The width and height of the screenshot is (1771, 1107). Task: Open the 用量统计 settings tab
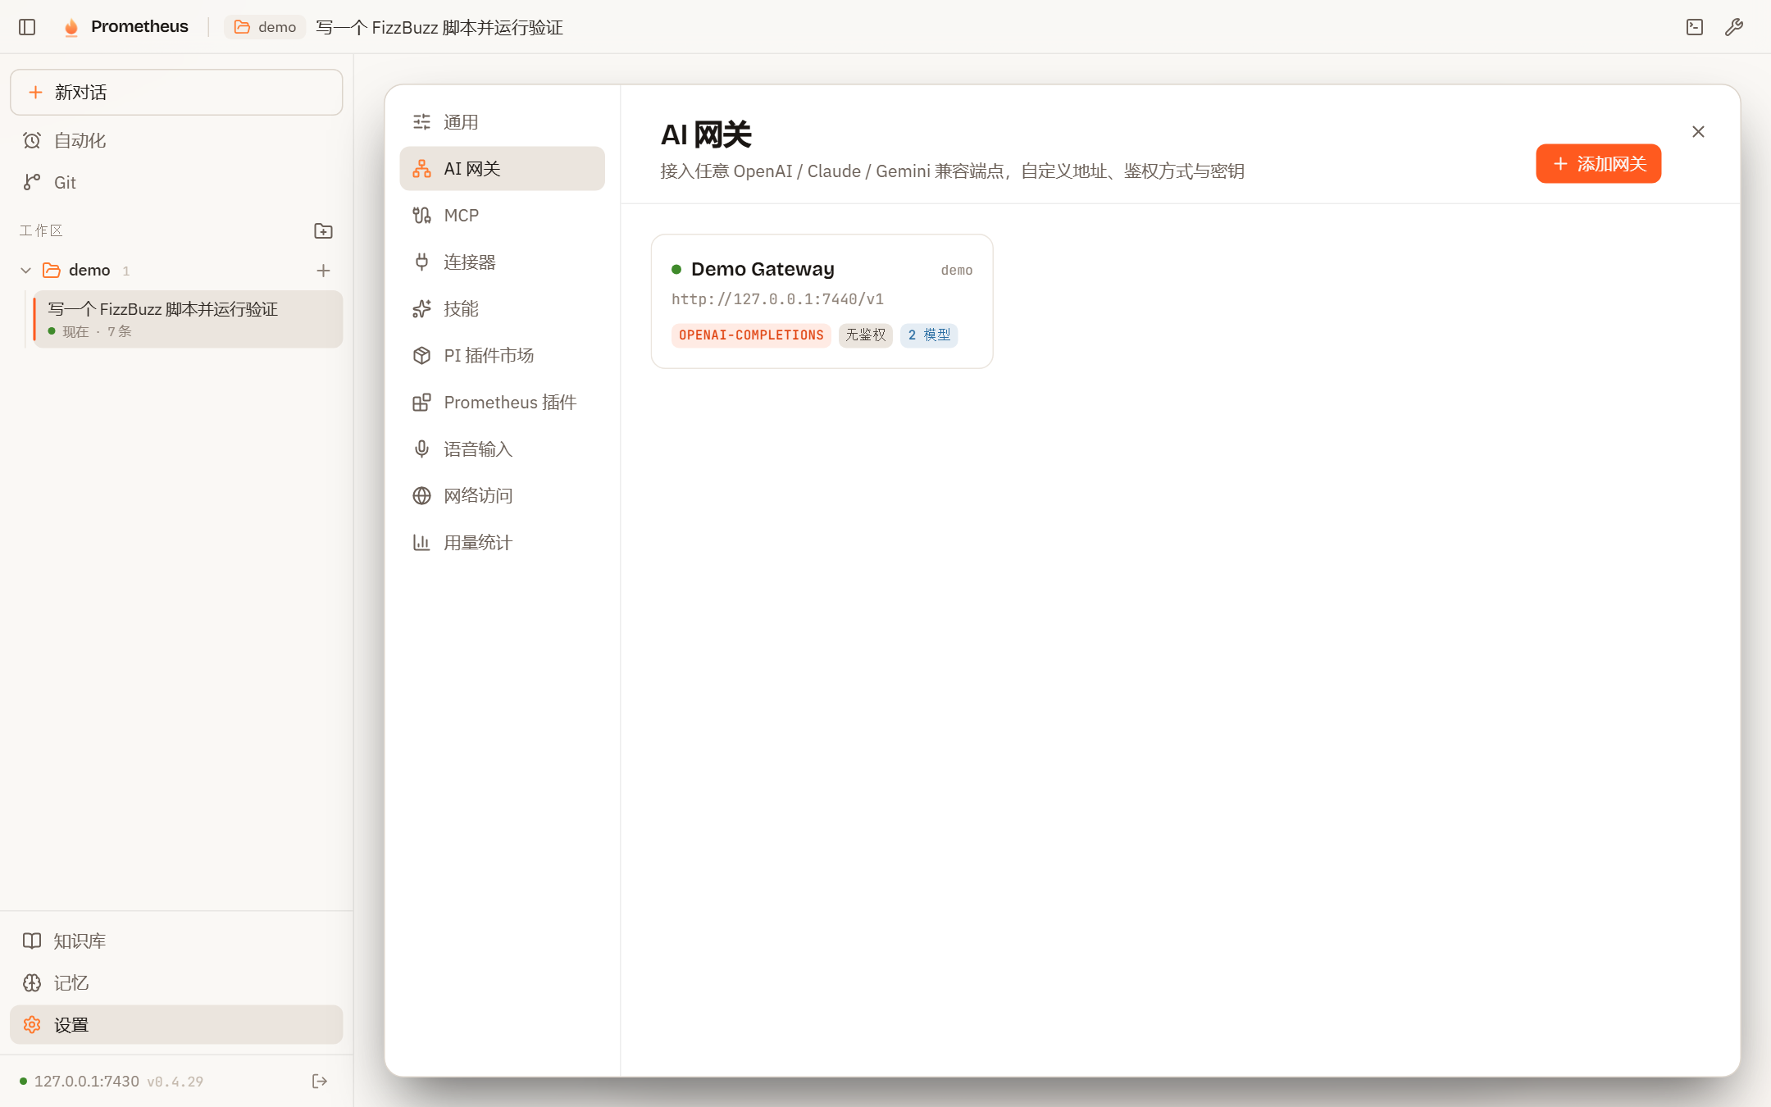tap(502, 543)
